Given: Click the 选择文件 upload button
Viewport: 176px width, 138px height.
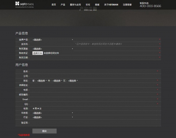Looking at the screenshot, I should [38, 53].
